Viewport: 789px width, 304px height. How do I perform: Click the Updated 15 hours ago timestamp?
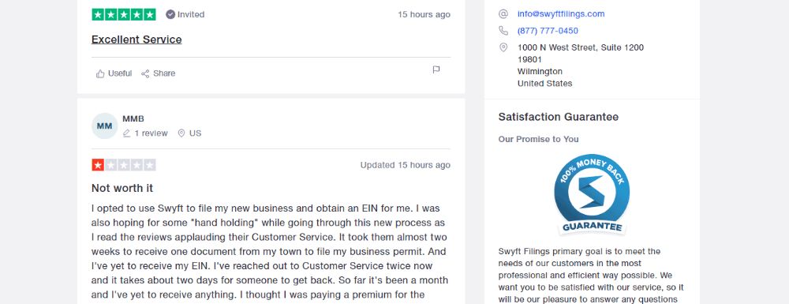click(405, 165)
